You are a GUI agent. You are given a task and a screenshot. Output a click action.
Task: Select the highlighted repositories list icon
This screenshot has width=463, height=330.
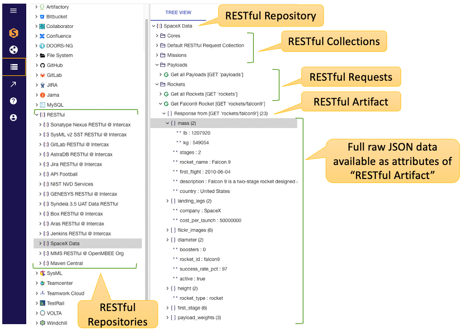(x=14, y=67)
